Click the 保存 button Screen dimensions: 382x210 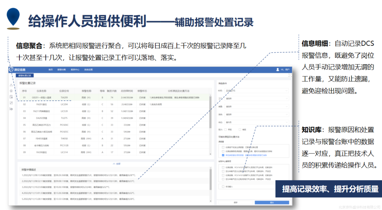236,202
